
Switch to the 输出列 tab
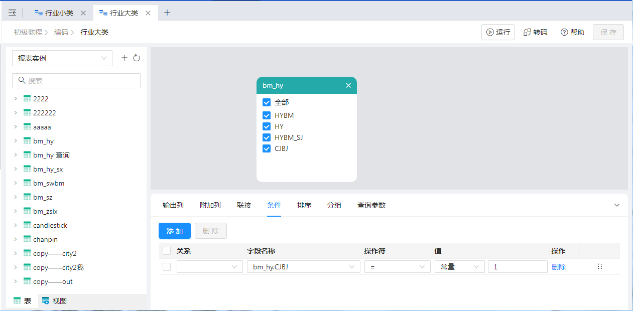(173, 205)
